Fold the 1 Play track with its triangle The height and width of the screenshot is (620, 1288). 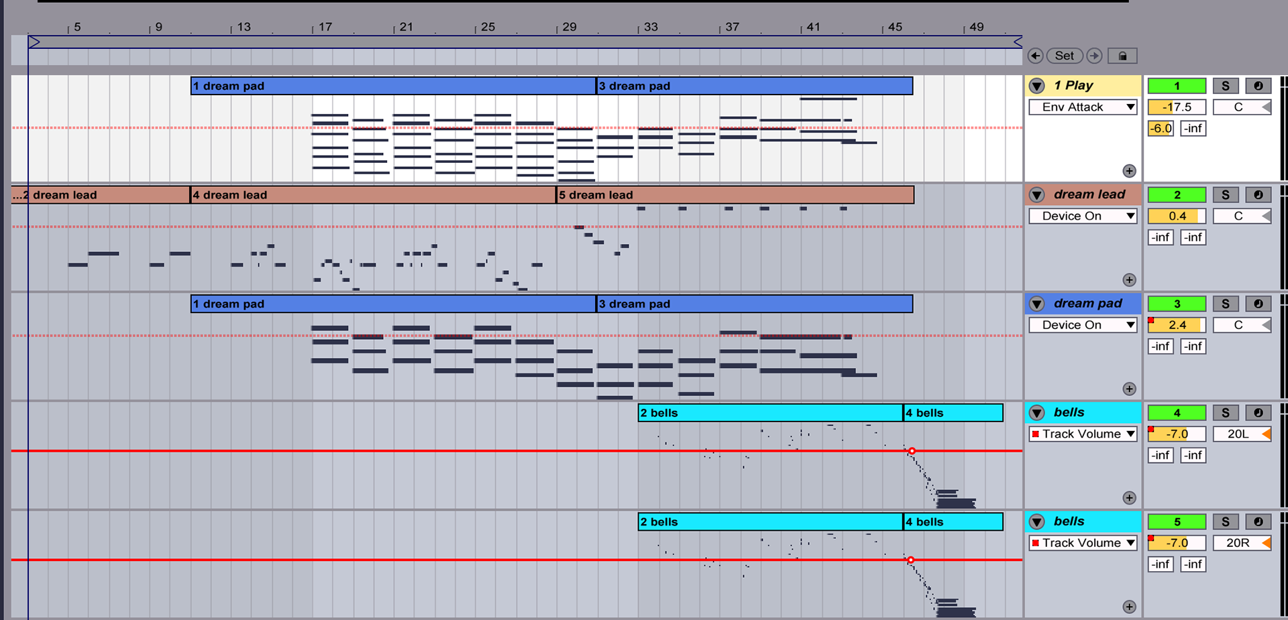[x=1037, y=86]
